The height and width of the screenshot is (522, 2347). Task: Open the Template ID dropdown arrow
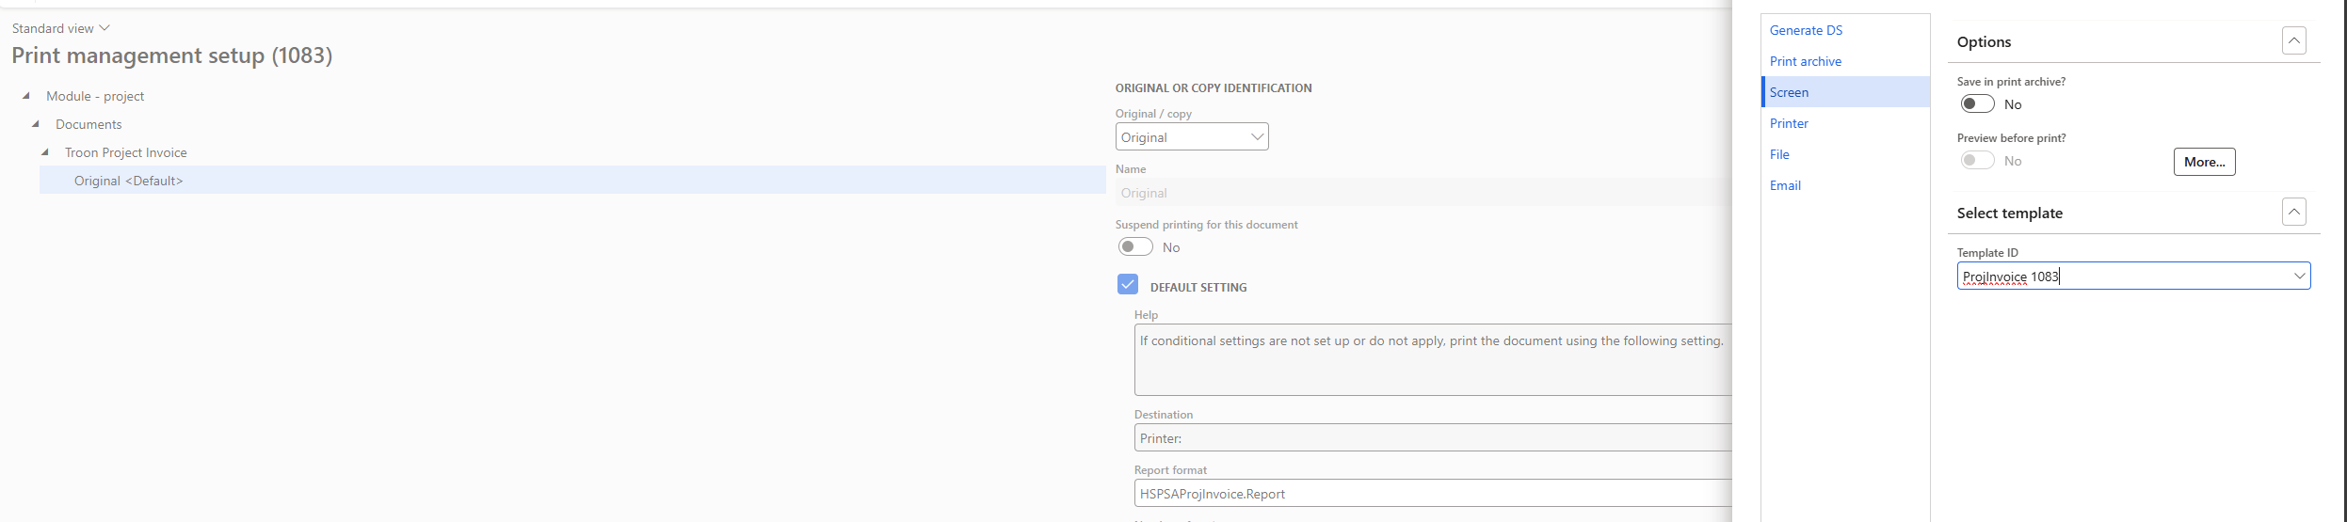pyautogui.click(x=2299, y=277)
